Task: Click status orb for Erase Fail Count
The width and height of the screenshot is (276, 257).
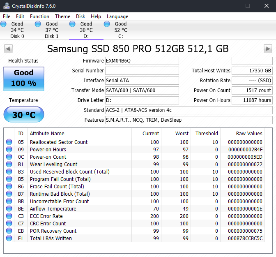Action: (x=9, y=186)
